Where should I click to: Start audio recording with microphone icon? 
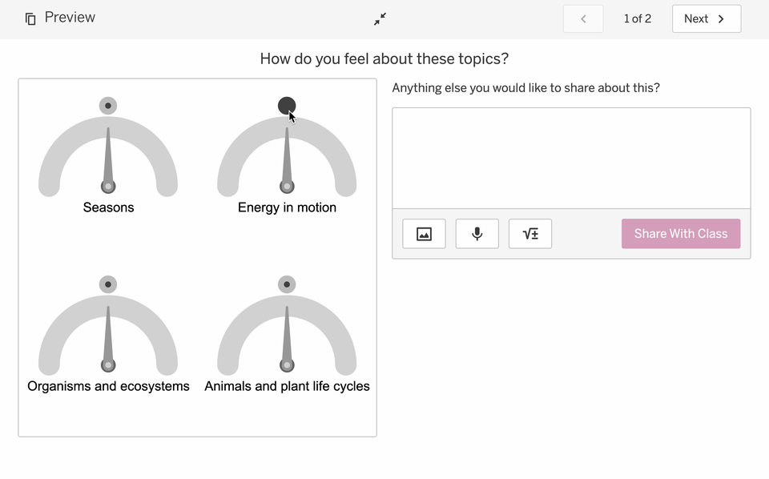coord(477,234)
